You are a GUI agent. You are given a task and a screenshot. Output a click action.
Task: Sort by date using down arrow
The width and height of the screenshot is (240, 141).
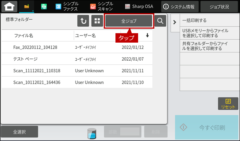coord(147,35)
